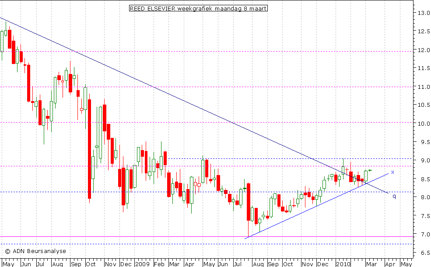Screen dimensions: 431x267
Task: Click the 7.0 price axis label
Action: [x=425, y=234]
